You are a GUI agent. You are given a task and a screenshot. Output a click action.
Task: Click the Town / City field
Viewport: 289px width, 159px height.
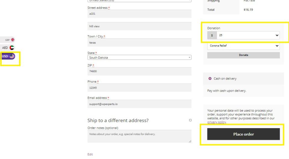click(139, 43)
